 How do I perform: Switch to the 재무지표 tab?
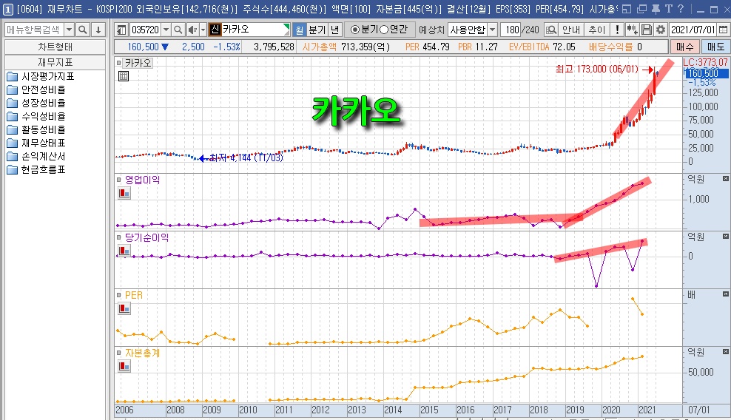click(55, 62)
